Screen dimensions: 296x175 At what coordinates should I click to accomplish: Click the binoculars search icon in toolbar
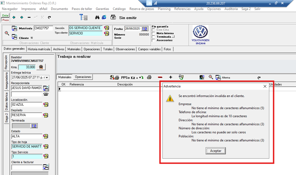click(x=97, y=17)
